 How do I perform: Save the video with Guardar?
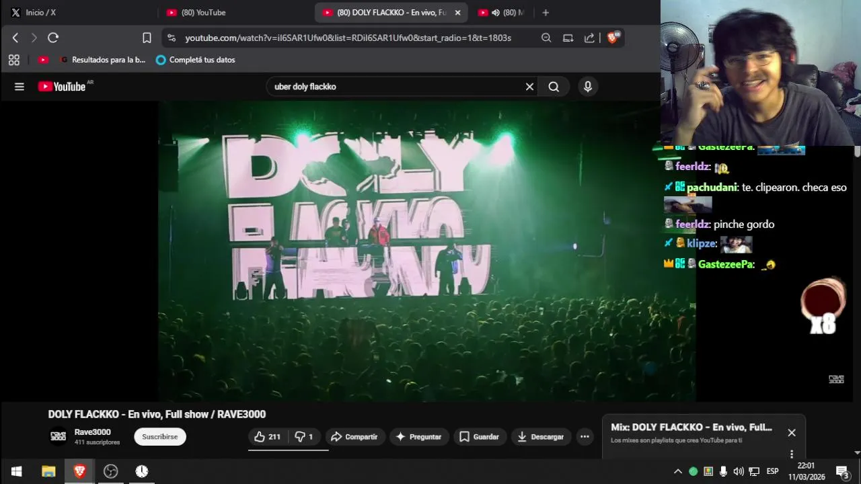[479, 437]
